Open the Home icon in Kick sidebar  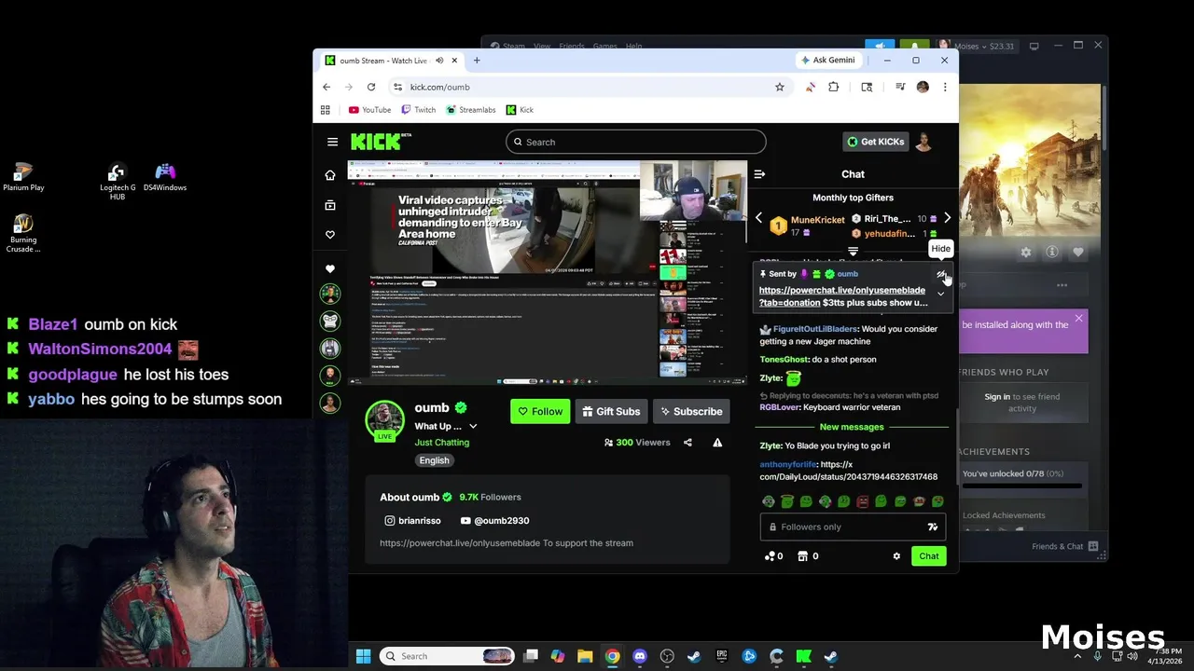point(329,175)
